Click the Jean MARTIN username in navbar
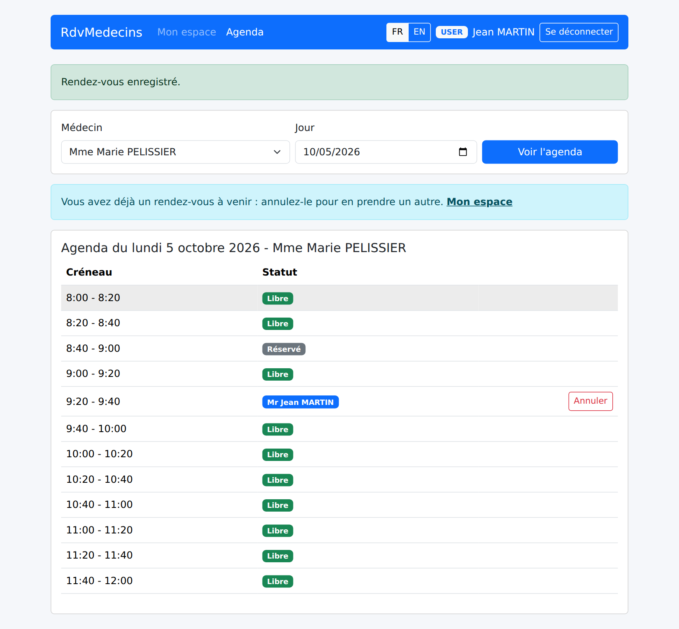The image size is (679, 629). tap(503, 32)
